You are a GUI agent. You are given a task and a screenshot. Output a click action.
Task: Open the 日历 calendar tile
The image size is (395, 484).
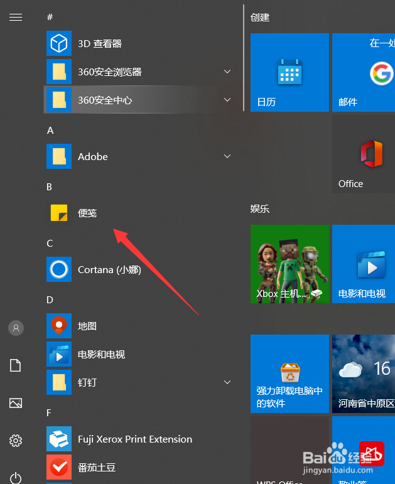point(289,73)
